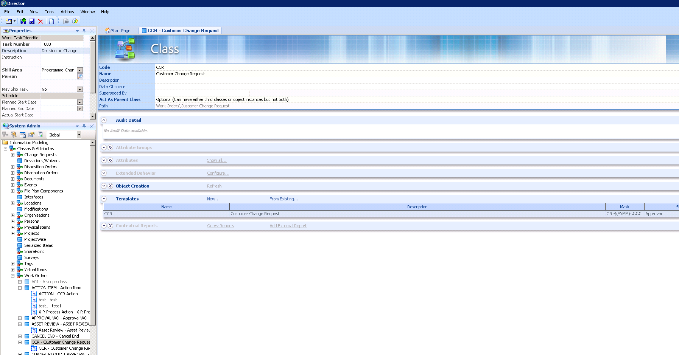679x355 pixels.
Task: Save using the blue floppy disk icon
Action: (x=32, y=21)
